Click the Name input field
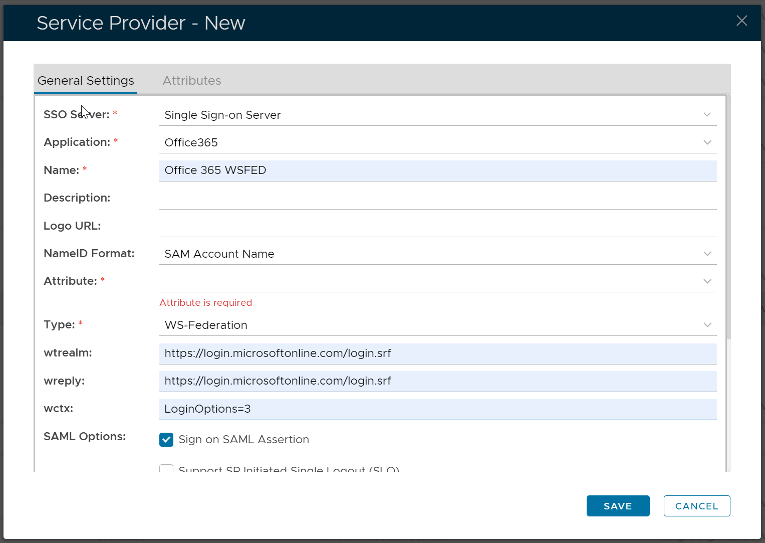Image resolution: width=765 pixels, height=543 pixels. [x=437, y=170]
